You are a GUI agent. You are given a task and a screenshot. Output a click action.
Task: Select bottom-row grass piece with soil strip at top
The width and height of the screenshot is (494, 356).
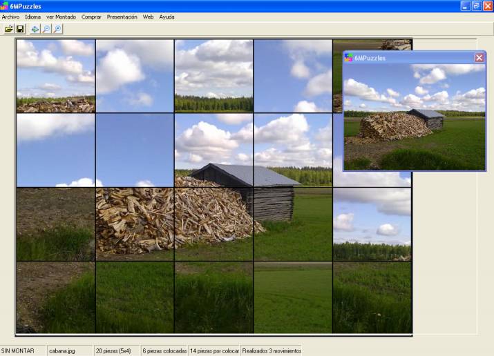click(x=213, y=297)
